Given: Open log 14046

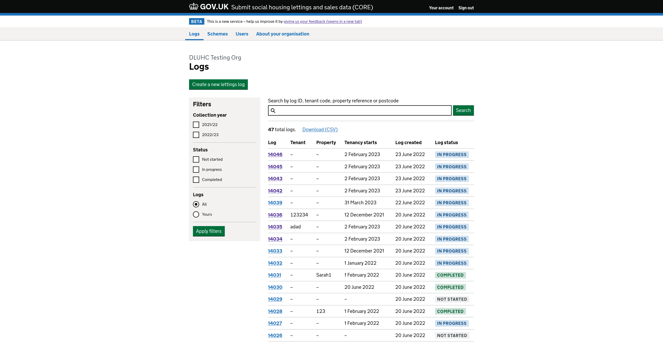Looking at the screenshot, I should pos(275,155).
